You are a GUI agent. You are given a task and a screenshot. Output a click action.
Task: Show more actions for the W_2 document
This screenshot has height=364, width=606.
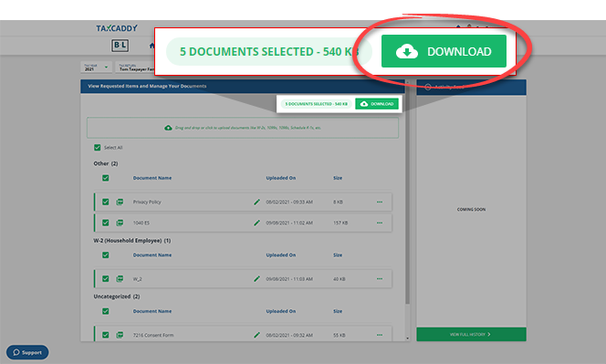(380, 278)
